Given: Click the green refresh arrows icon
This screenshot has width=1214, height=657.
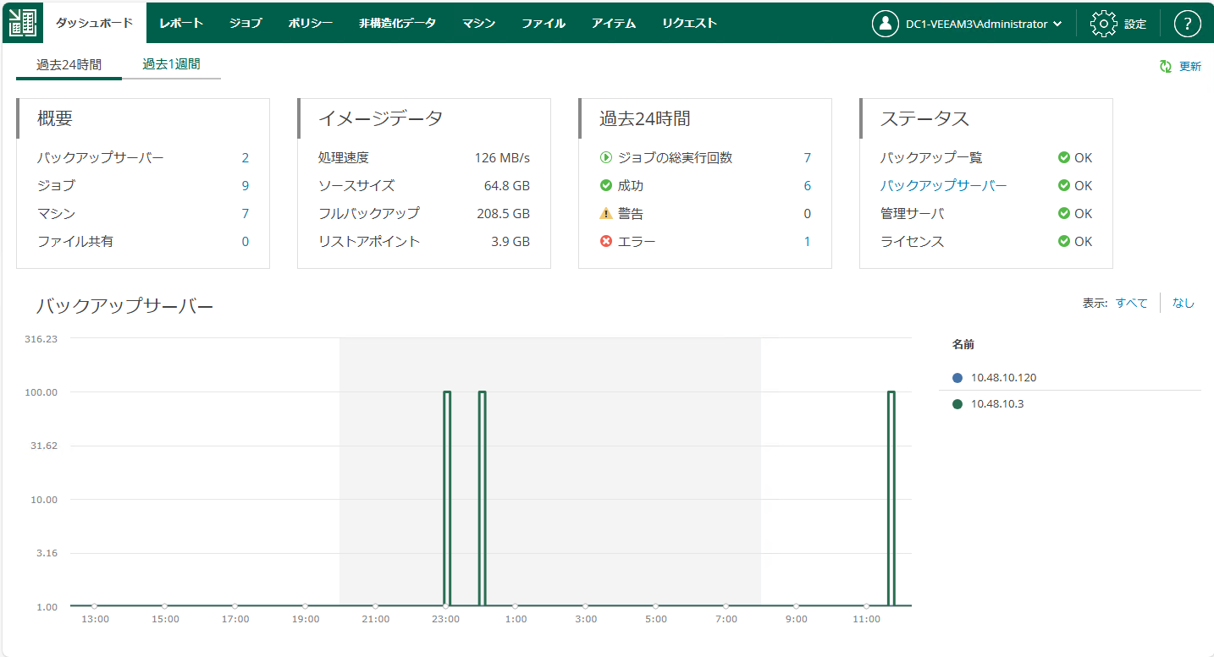Looking at the screenshot, I should click(x=1166, y=66).
